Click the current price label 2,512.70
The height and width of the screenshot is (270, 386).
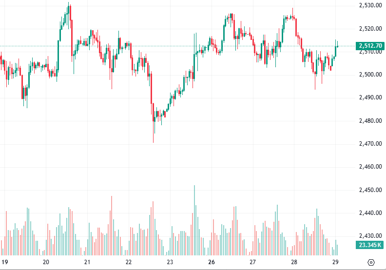click(369, 46)
